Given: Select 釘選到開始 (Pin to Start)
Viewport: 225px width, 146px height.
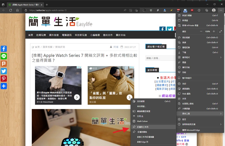Looking at the screenshot, I should coord(153,132).
